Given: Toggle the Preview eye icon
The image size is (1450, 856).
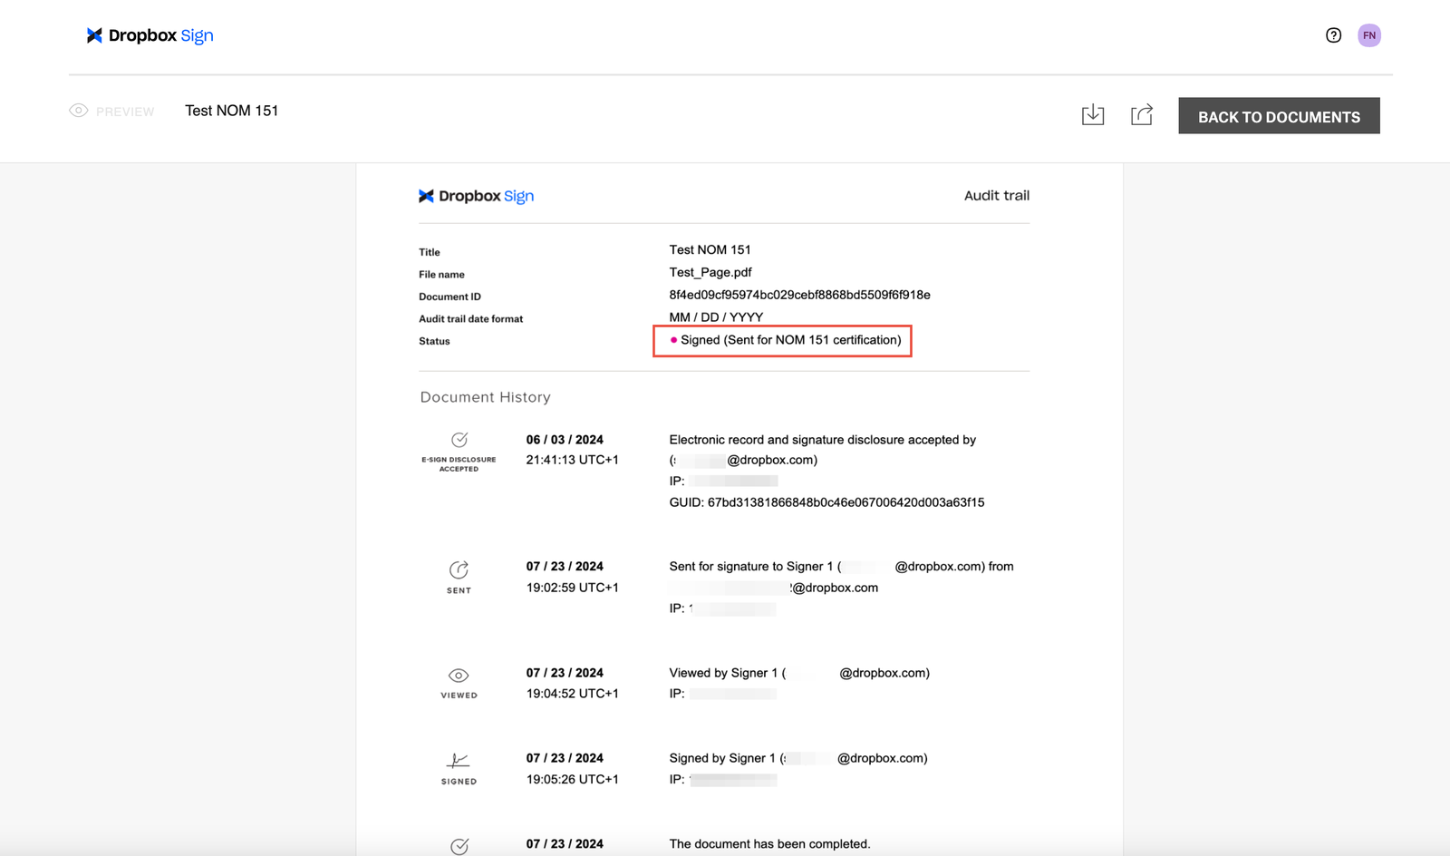Looking at the screenshot, I should 79,111.
